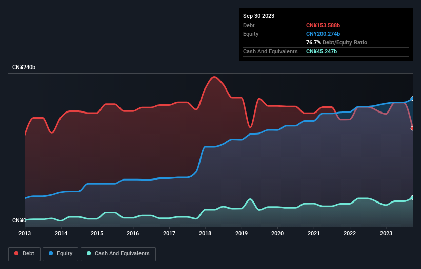Select the 2022 x-axis label
This screenshot has height=269, width=421.
coord(350,233)
